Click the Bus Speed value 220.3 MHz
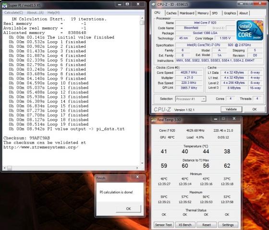Screen dimensions: 269x230 (189, 83)
